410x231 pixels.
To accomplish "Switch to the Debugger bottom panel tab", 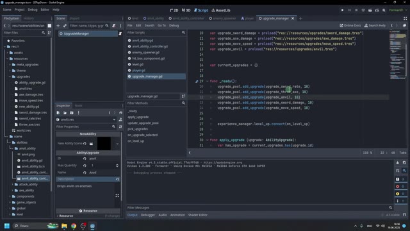I will [148, 215].
